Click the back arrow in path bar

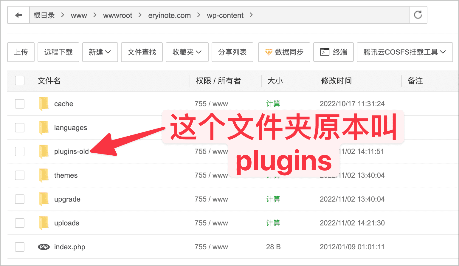click(18, 15)
